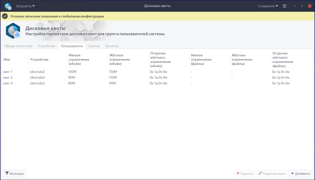Screen dimensions: 315x180
Task: Click the large Disk Quotas logo
Action: pos(13,31)
